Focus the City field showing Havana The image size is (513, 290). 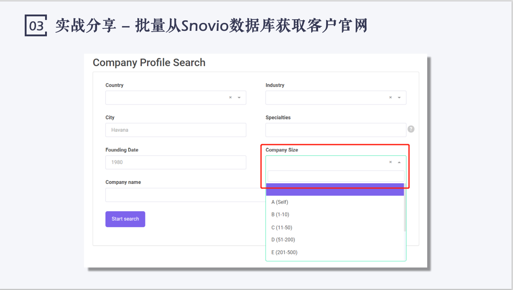point(176,130)
